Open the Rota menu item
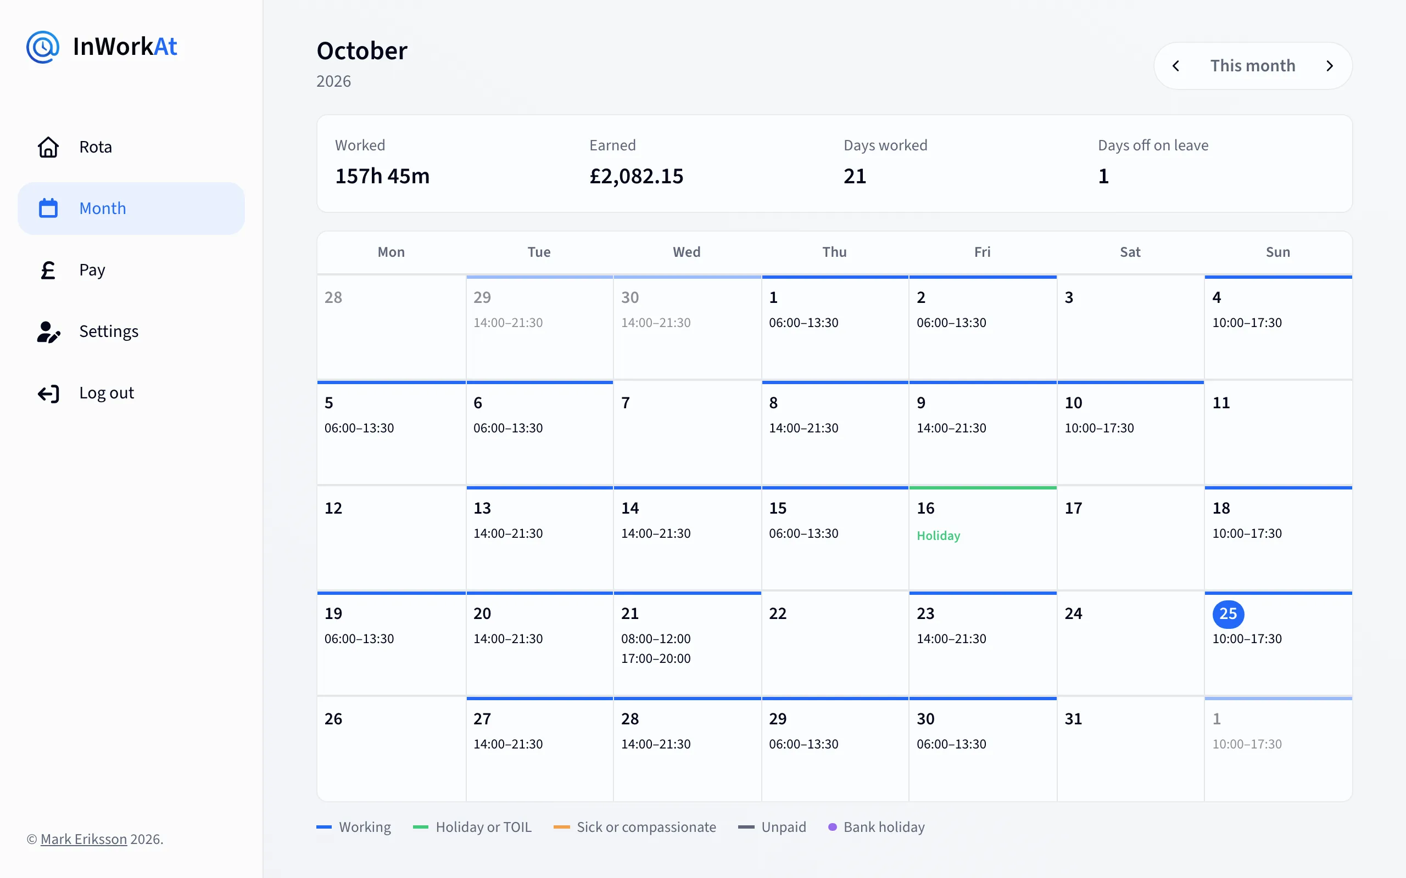This screenshot has height=878, width=1406. click(x=131, y=147)
